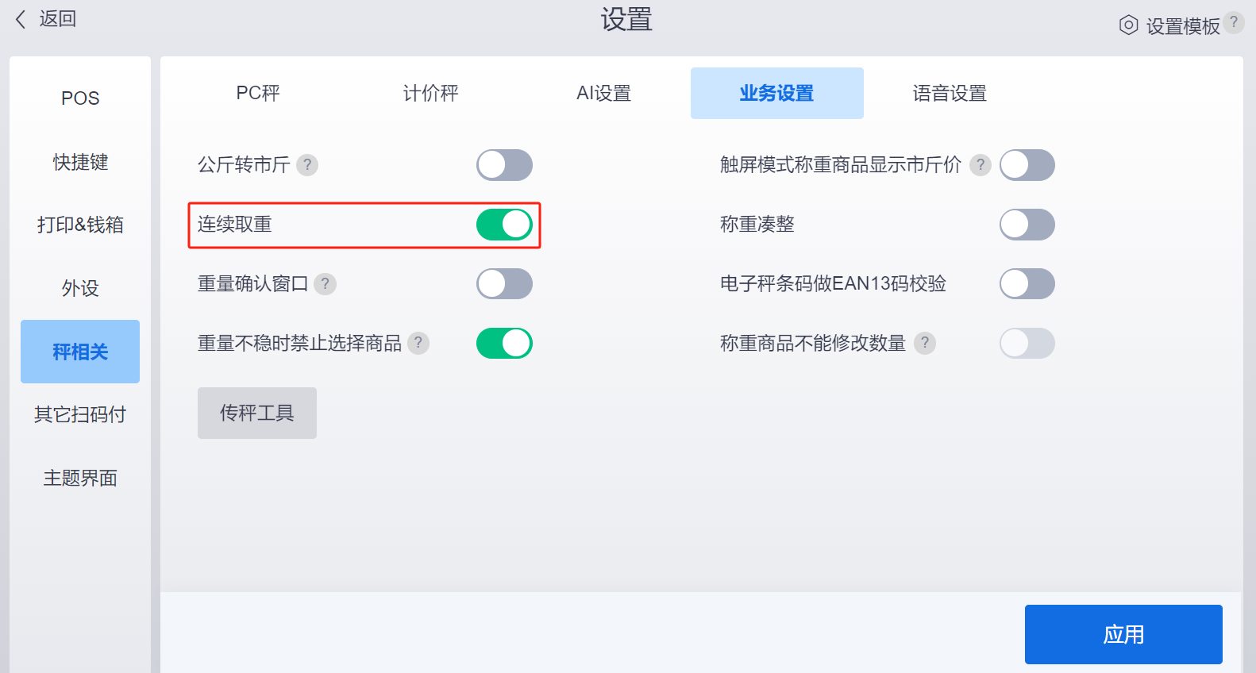This screenshot has height=673, width=1256.
Task: Enable 电子秤条码做EAN13码校验 toggle
Action: tap(1027, 284)
